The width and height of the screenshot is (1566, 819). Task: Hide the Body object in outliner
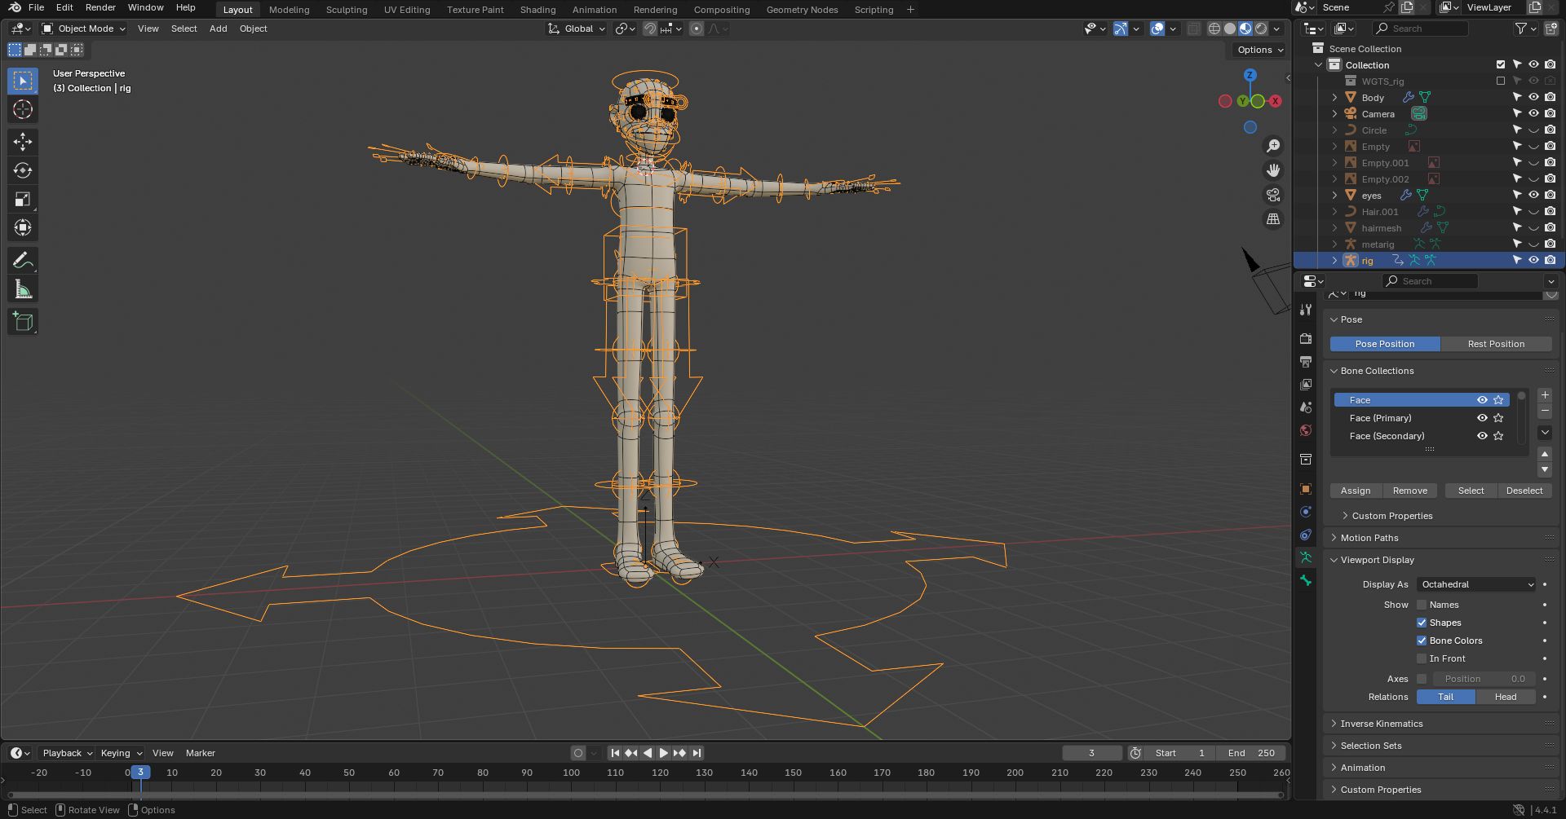tap(1533, 97)
